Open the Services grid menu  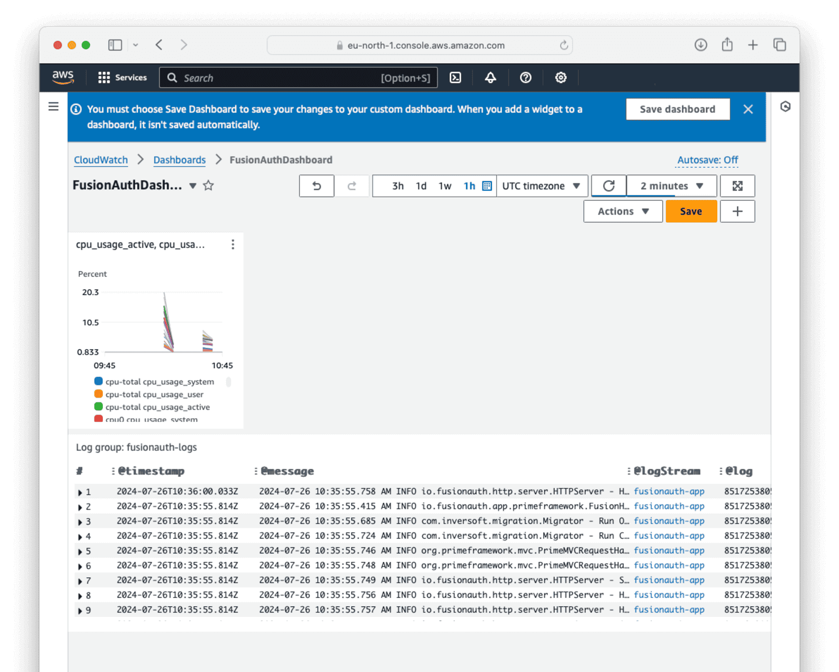122,78
